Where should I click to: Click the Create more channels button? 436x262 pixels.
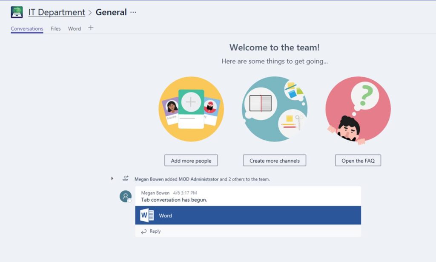pyautogui.click(x=275, y=161)
